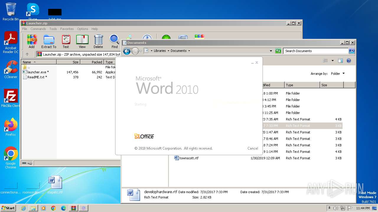The height and width of the screenshot is (212, 378).
Task: Minimize the Word 2010 splash screen
Action: tap(252, 63)
